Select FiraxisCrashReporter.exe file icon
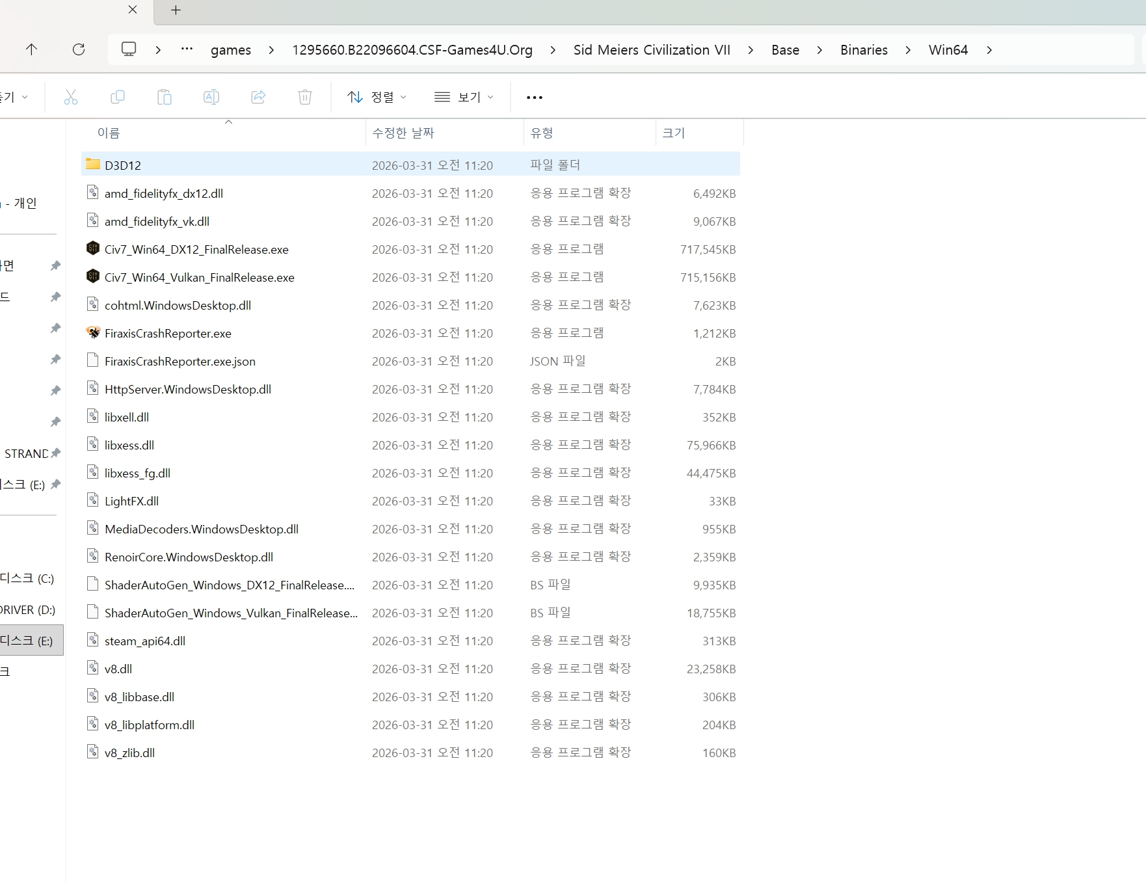This screenshot has width=1146, height=882. 93,332
